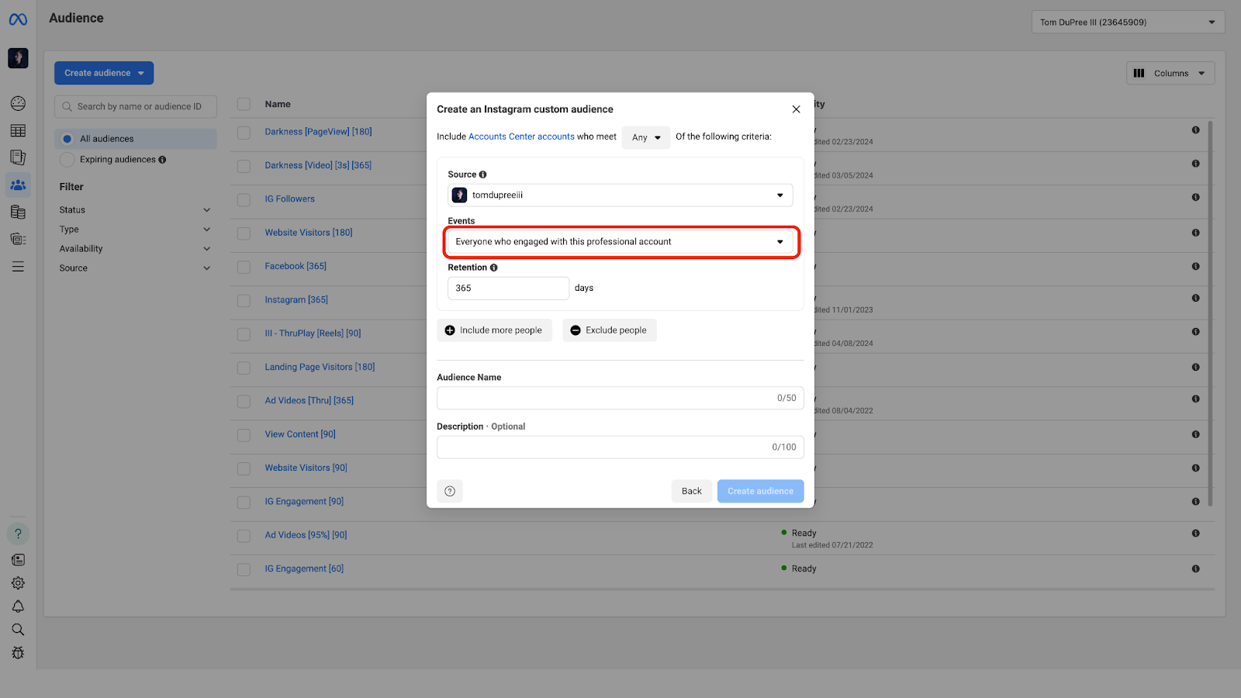1241x698 pixels.
Task: Open the Darkness [Video] [3s] [365] link
Action: [x=318, y=165]
